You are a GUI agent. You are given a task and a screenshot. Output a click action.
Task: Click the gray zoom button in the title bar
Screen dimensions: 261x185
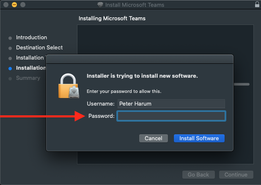23,5
